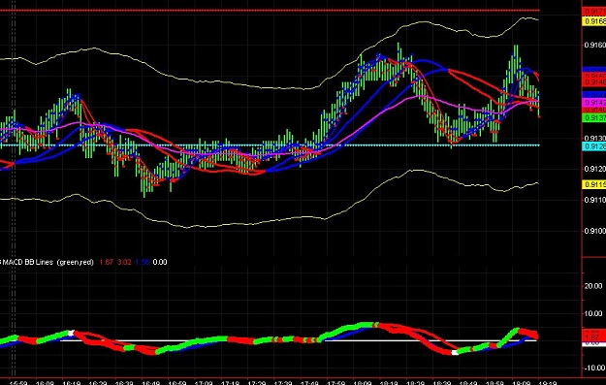606x385 pixels.
Task: Select the white 0.00 value in MACD header
Action: tap(160, 262)
